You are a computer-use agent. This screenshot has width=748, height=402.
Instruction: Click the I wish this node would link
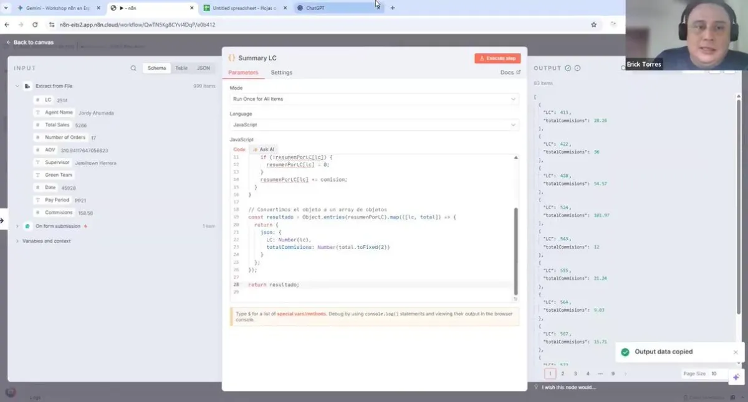coord(568,387)
